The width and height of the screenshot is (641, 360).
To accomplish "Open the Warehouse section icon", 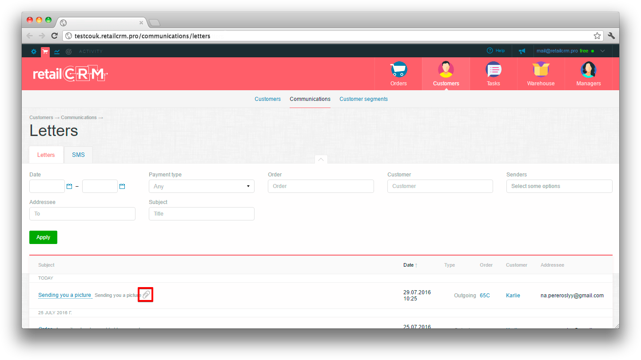I will point(541,69).
